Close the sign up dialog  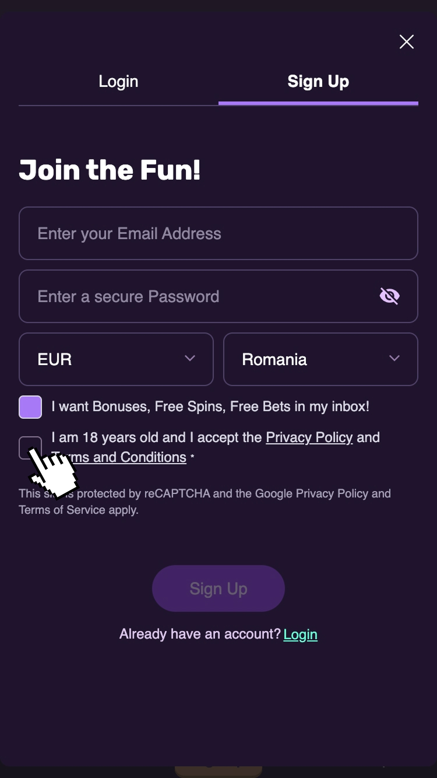[406, 41]
